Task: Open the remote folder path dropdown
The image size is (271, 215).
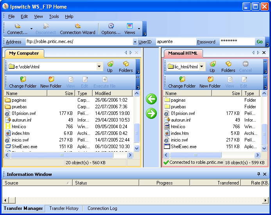Action: point(201,67)
